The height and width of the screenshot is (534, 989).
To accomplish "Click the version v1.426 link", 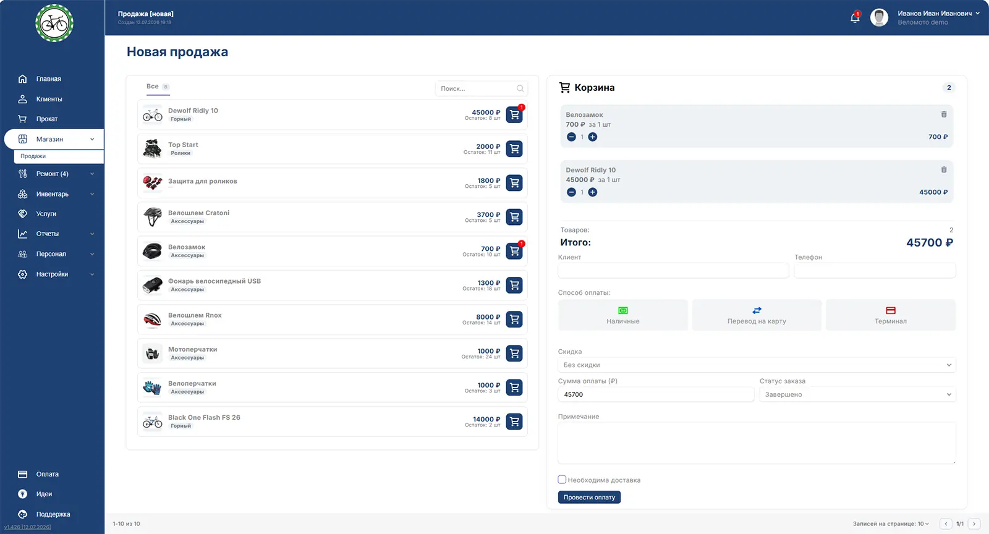I will (x=27, y=527).
